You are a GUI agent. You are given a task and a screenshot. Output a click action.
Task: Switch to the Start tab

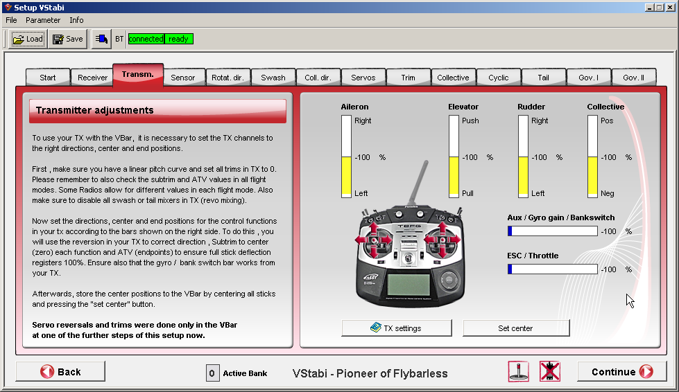pos(48,78)
